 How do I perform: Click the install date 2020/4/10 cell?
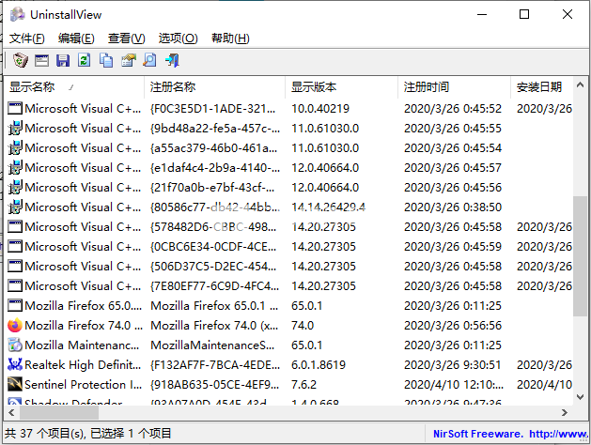click(544, 384)
